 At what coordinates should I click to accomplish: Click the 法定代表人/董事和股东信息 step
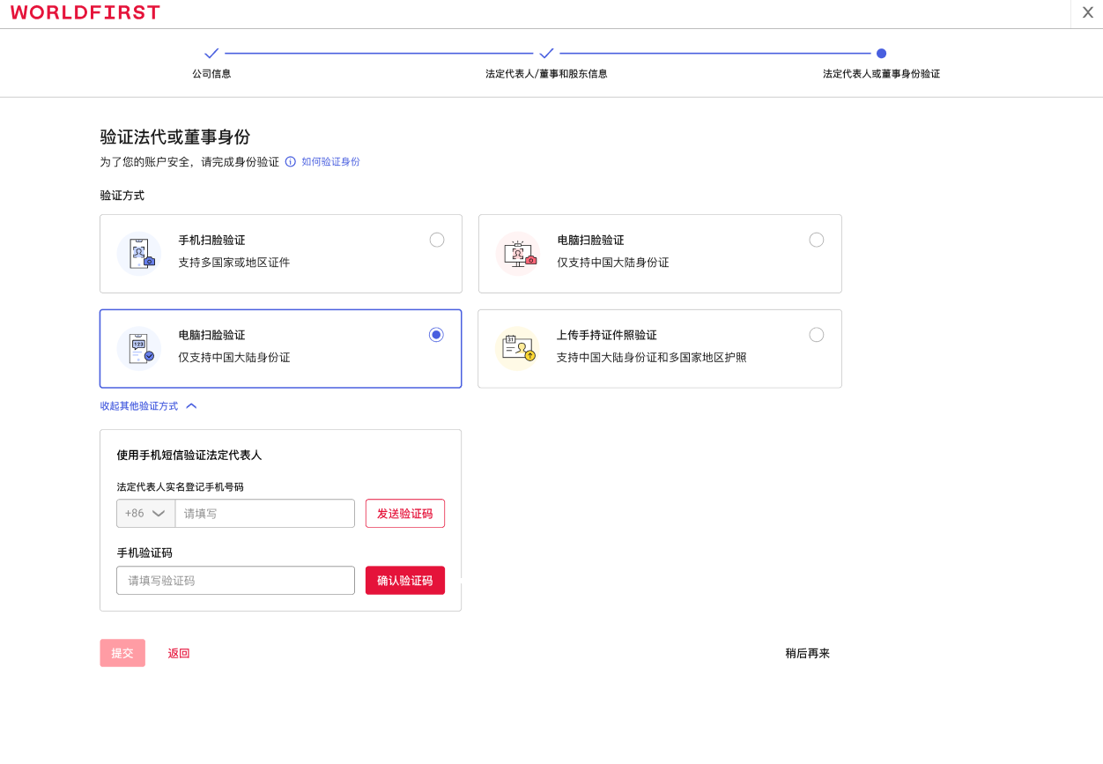(x=547, y=74)
